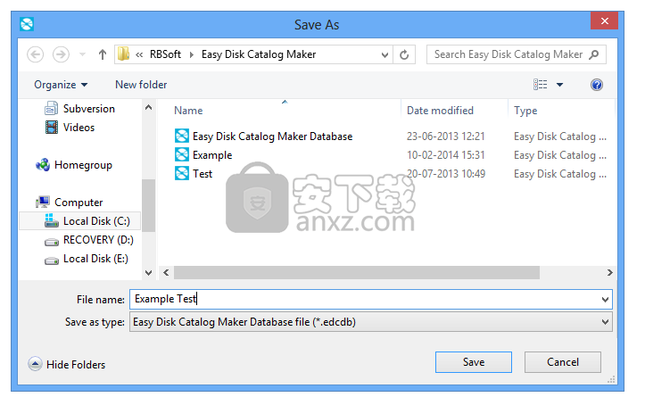The image size is (645, 397).
Task: Expand the arrow after RBSoft in the path
Action: [x=191, y=54]
